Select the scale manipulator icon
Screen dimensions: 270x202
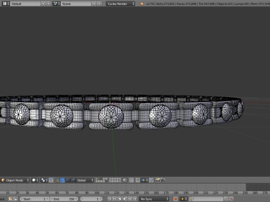[73, 180]
